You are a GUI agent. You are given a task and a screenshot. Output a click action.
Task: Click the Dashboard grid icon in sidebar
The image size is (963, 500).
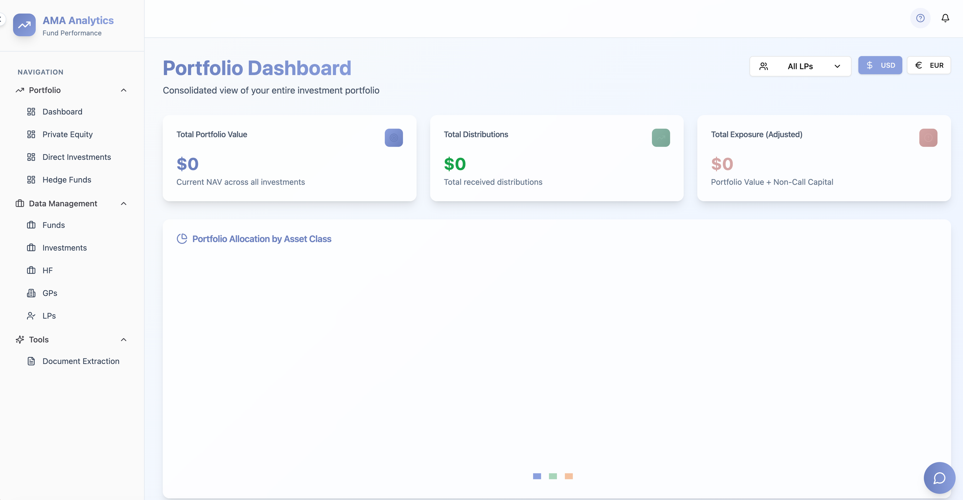(31, 112)
